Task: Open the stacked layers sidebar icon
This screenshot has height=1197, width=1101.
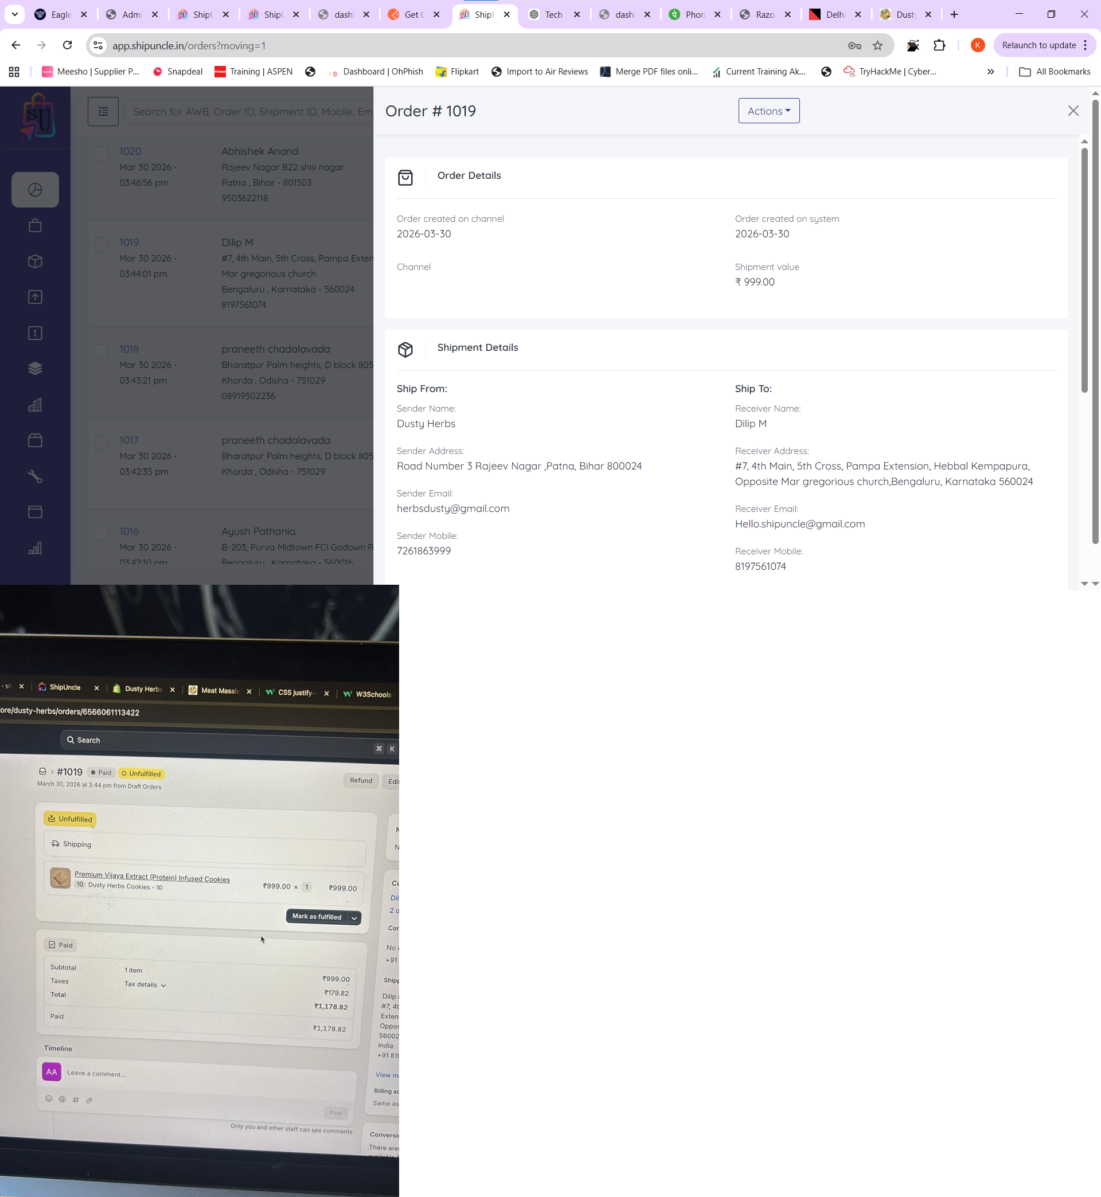Action: click(35, 369)
